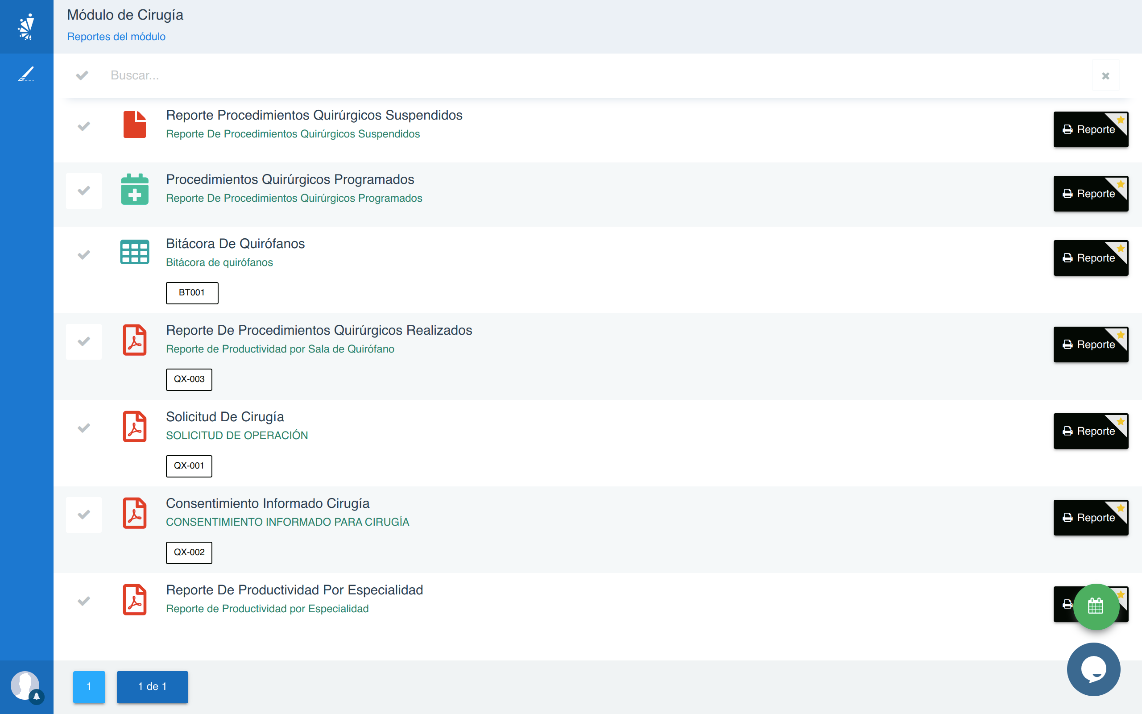This screenshot has width=1142, height=714.
Task: Open 'Reporte De Procedimientos Quirúrgicos Realizados' title
Action: [x=319, y=330]
